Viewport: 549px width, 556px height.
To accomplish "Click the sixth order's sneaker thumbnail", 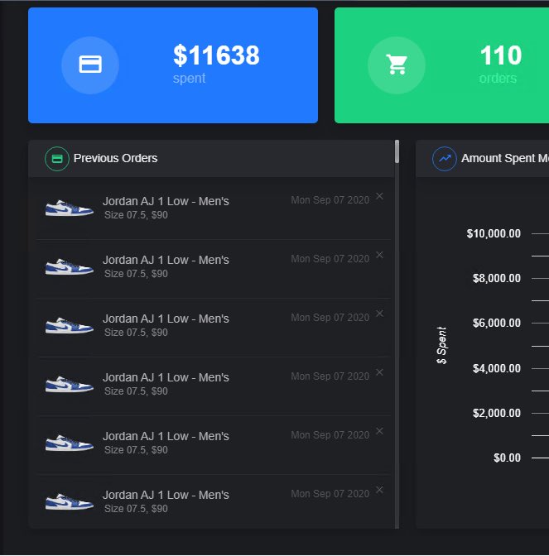I will (70, 501).
